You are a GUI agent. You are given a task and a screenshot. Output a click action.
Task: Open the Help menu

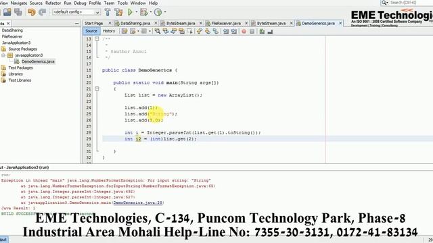pyautogui.click(x=154, y=3)
